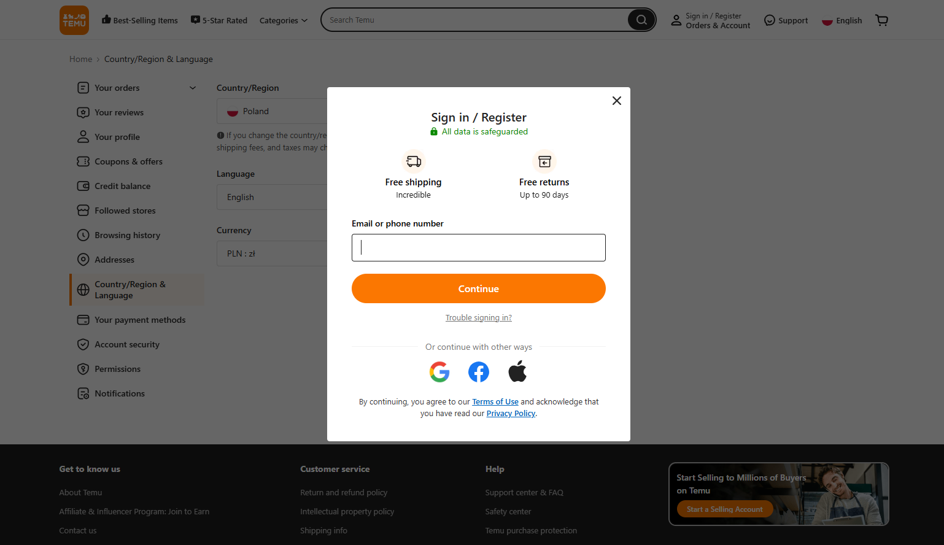Click the search magnifier icon
Image resolution: width=944 pixels, height=545 pixels.
[x=641, y=20]
